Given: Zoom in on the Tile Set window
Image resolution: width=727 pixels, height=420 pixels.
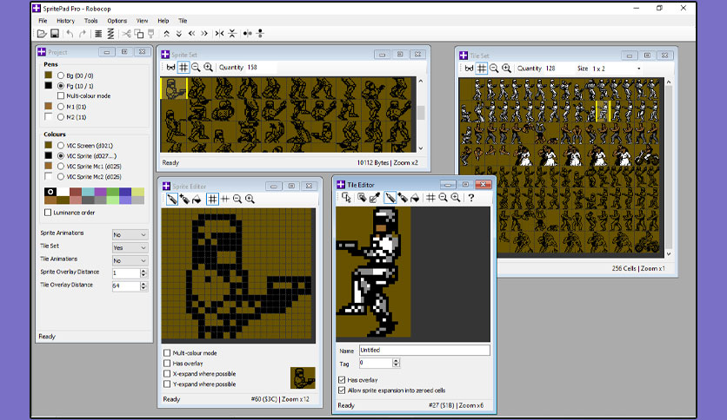Looking at the screenshot, I should coord(507,69).
